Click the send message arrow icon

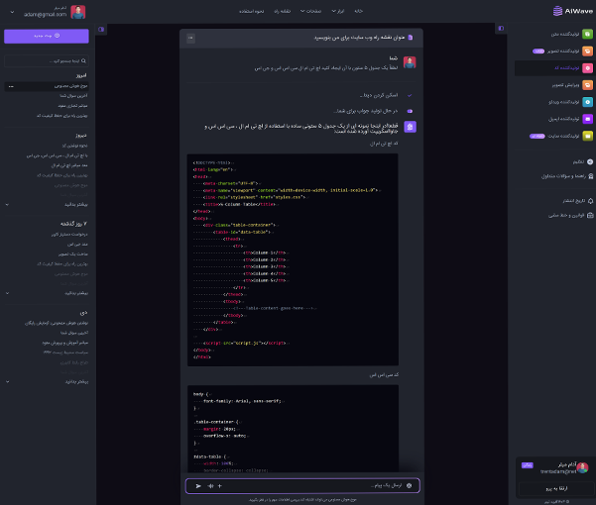pos(198,486)
